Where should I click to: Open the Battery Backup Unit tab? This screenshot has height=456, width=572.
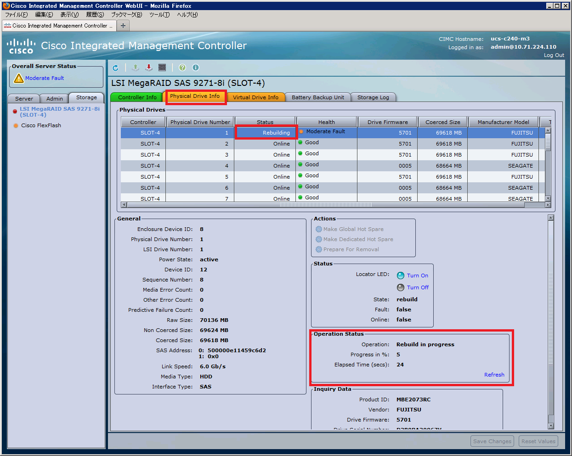coord(318,97)
